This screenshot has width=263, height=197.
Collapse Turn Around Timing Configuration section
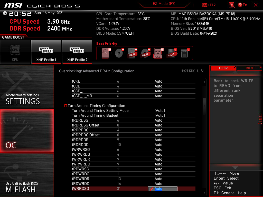pos(65,106)
